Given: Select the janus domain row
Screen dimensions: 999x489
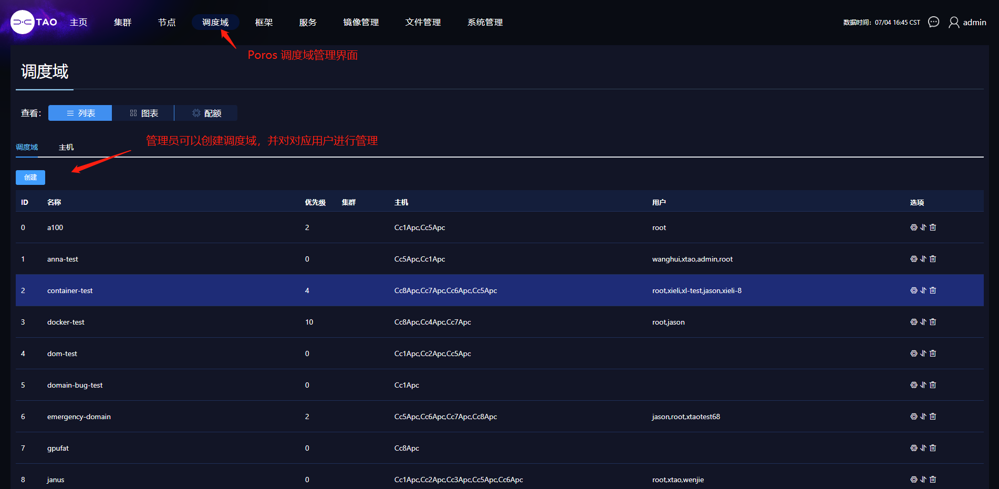Looking at the screenshot, I should (x=56, y=480).
